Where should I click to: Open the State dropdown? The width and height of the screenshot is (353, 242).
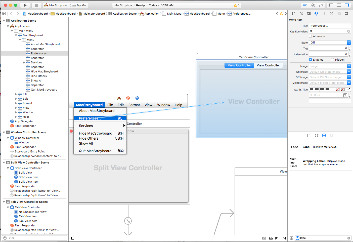[x=330, y=43]
